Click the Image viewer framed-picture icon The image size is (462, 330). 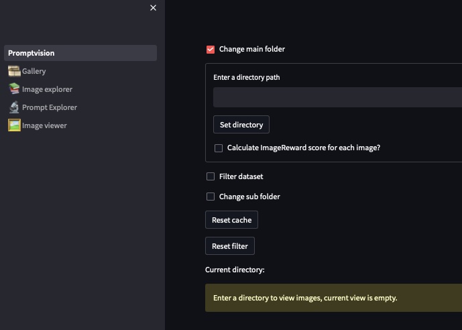click(14, 125)
